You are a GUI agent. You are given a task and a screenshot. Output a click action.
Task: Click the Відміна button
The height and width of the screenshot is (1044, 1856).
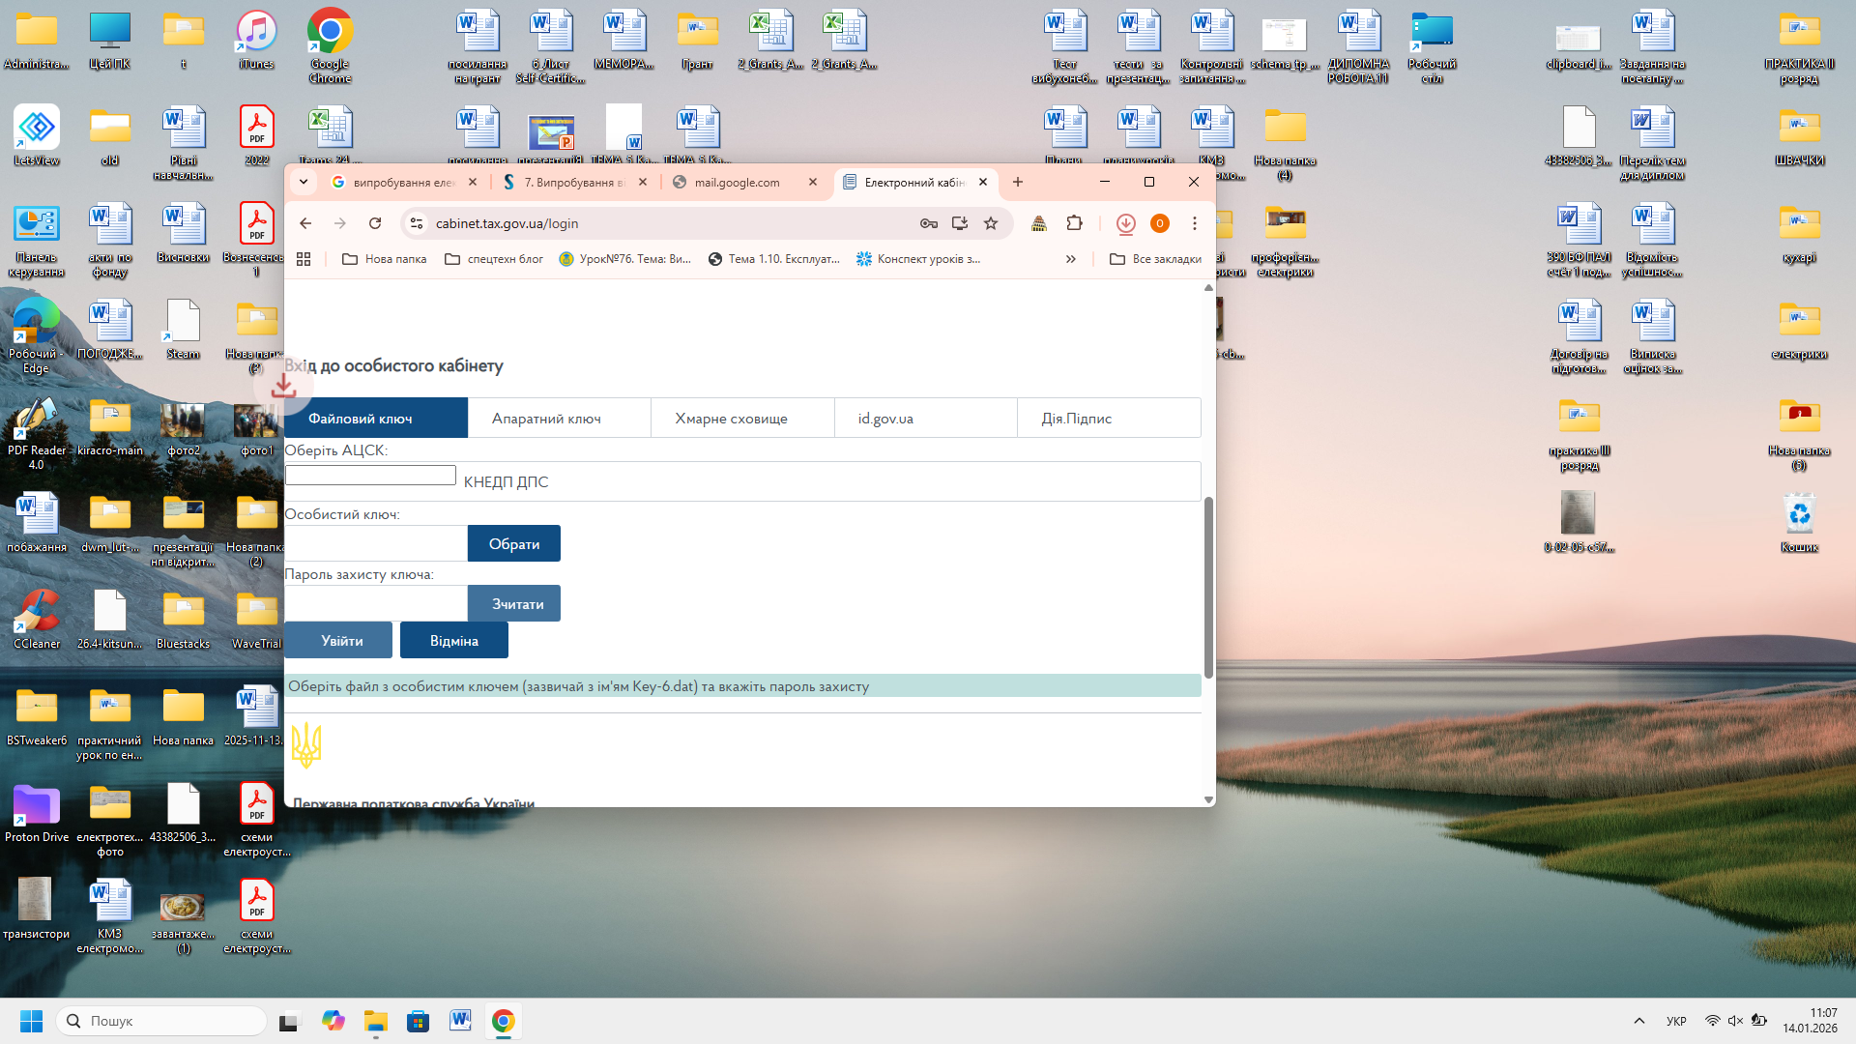coord(453,641)
